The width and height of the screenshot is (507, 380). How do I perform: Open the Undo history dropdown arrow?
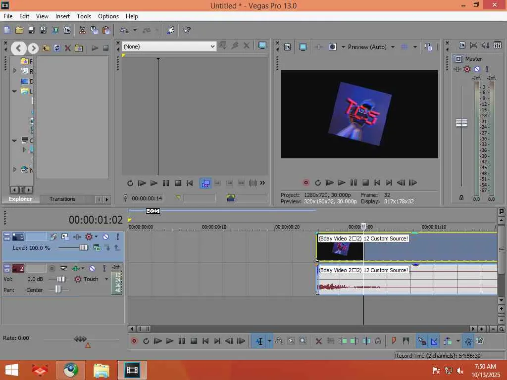tap(135, 30)
